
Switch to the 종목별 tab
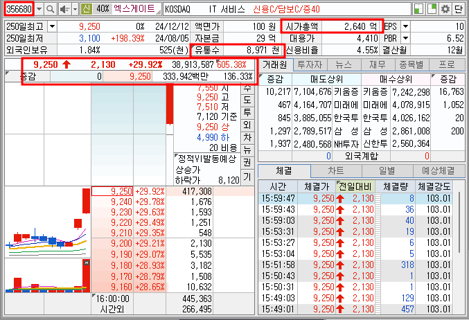pos(412,64)
